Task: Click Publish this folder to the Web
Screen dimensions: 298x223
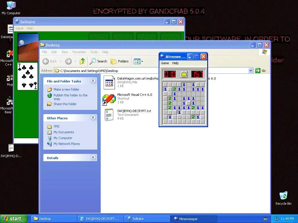Action: click(70, 97)
